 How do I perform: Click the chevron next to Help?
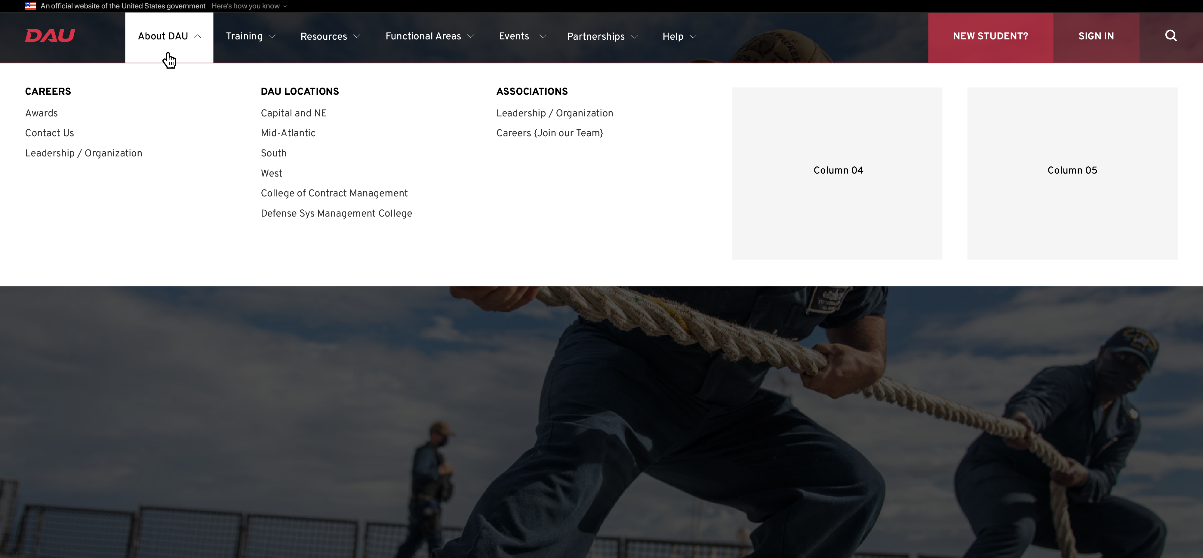(x=693, y=36)
